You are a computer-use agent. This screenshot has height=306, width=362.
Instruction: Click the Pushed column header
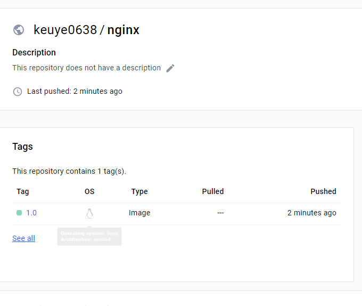tap(323, 191)
